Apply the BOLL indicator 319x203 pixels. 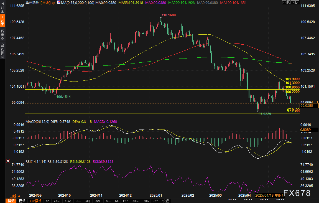coord(136,201)
